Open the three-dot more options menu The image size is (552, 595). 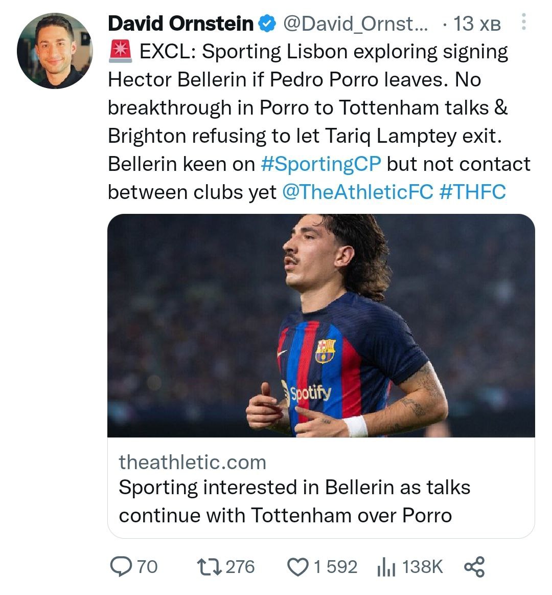click(523, 23)
